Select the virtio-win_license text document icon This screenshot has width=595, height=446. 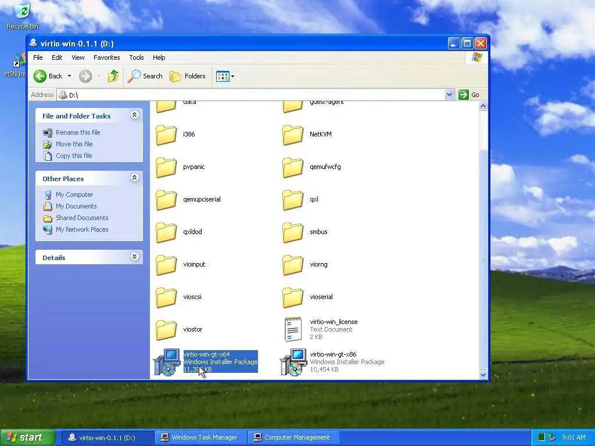(x=293, y=329)
